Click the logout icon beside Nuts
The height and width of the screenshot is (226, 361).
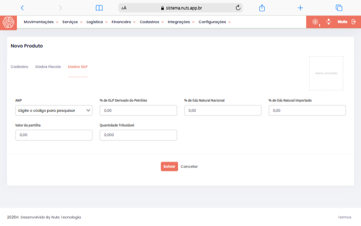[354, 22]
